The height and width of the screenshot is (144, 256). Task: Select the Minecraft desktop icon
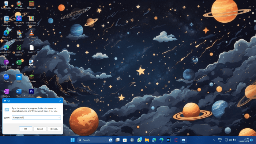click(31, 5)
